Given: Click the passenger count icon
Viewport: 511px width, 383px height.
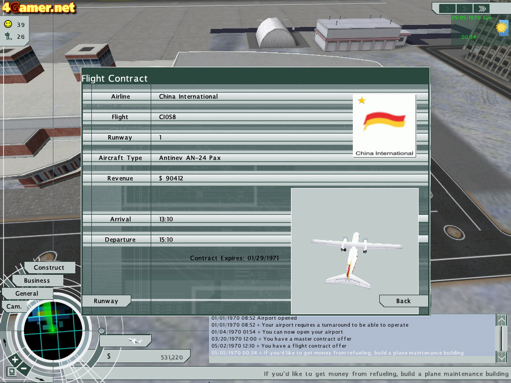Looking at the screenshot, I should point(8,36).
